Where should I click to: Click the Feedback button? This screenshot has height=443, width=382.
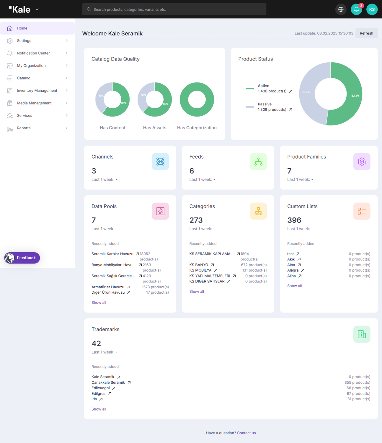22,258
